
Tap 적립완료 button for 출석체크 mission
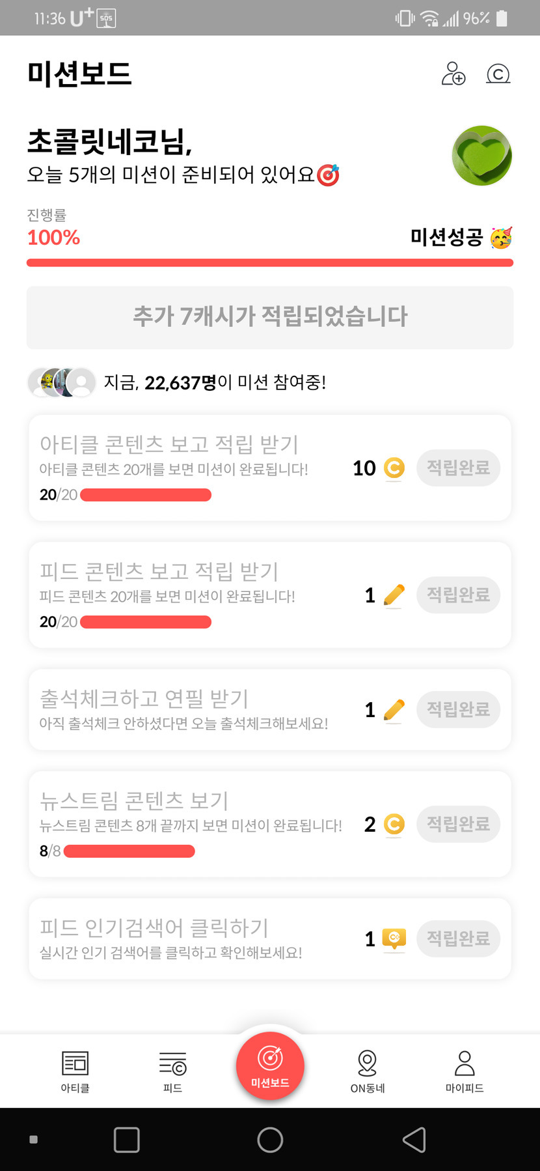458,709
